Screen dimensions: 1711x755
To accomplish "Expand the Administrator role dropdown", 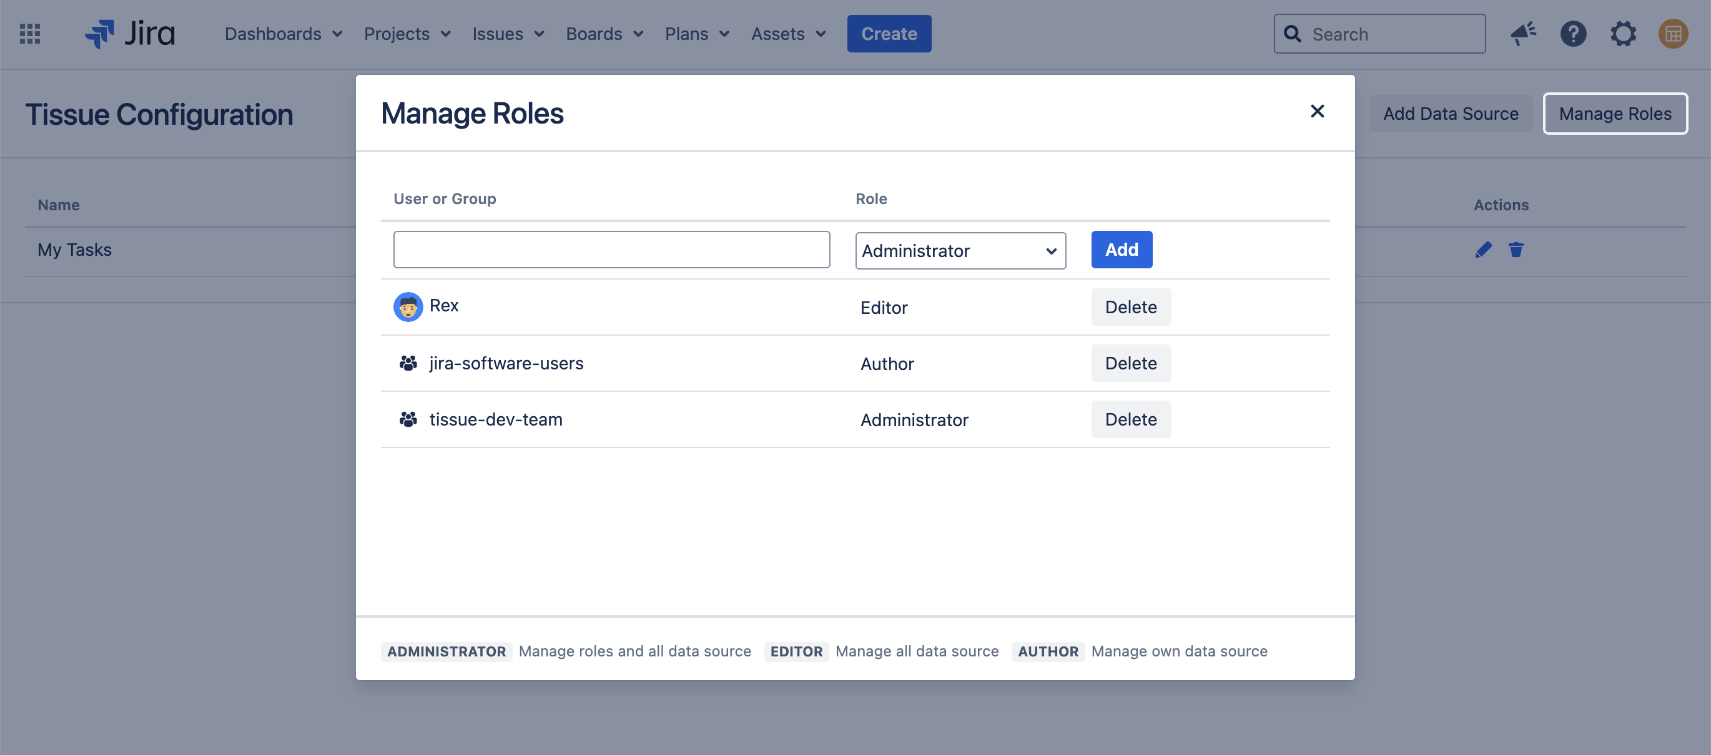I will tap(960, 251).
